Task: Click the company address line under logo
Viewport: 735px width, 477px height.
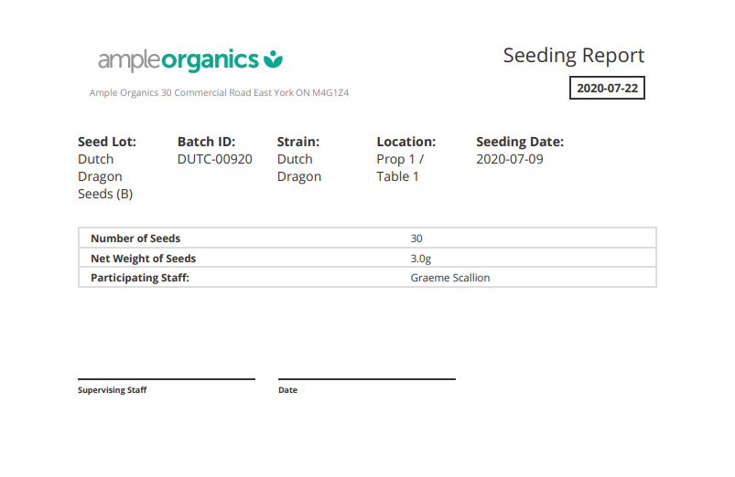Action: (x=220, y=93)
